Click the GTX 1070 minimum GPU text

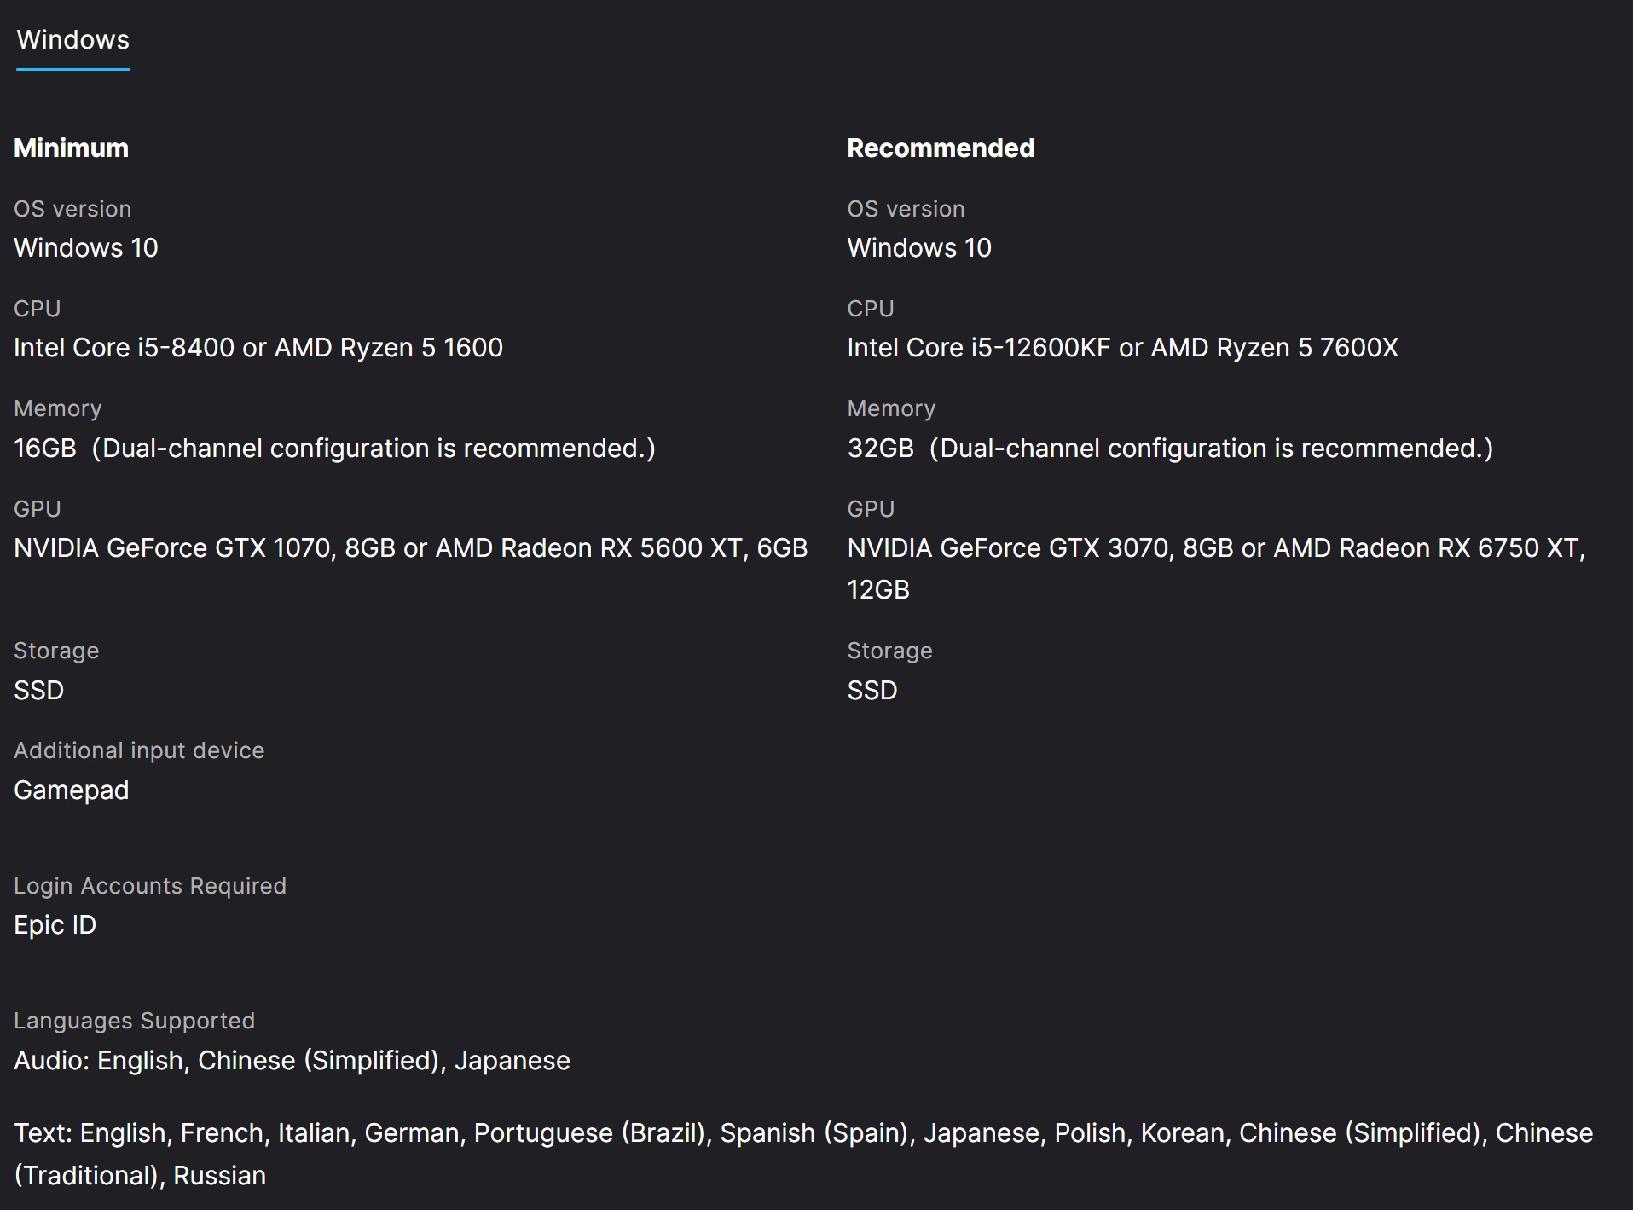click(410, 548)
